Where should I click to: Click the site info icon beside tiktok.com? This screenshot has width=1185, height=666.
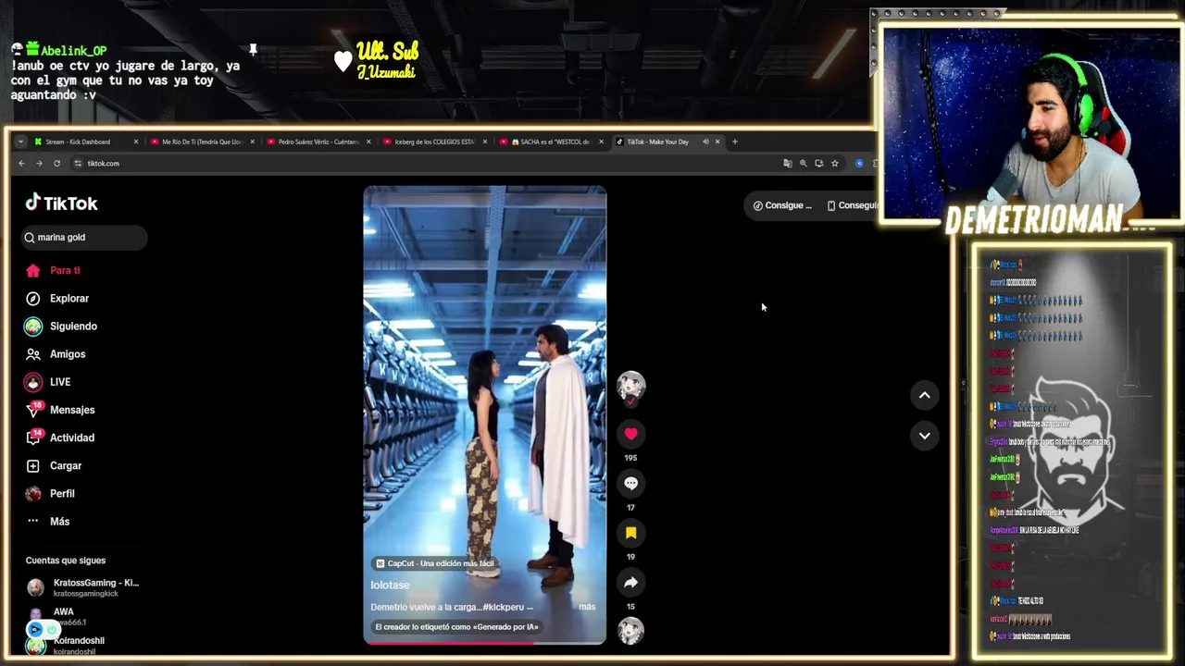point(78,163)
